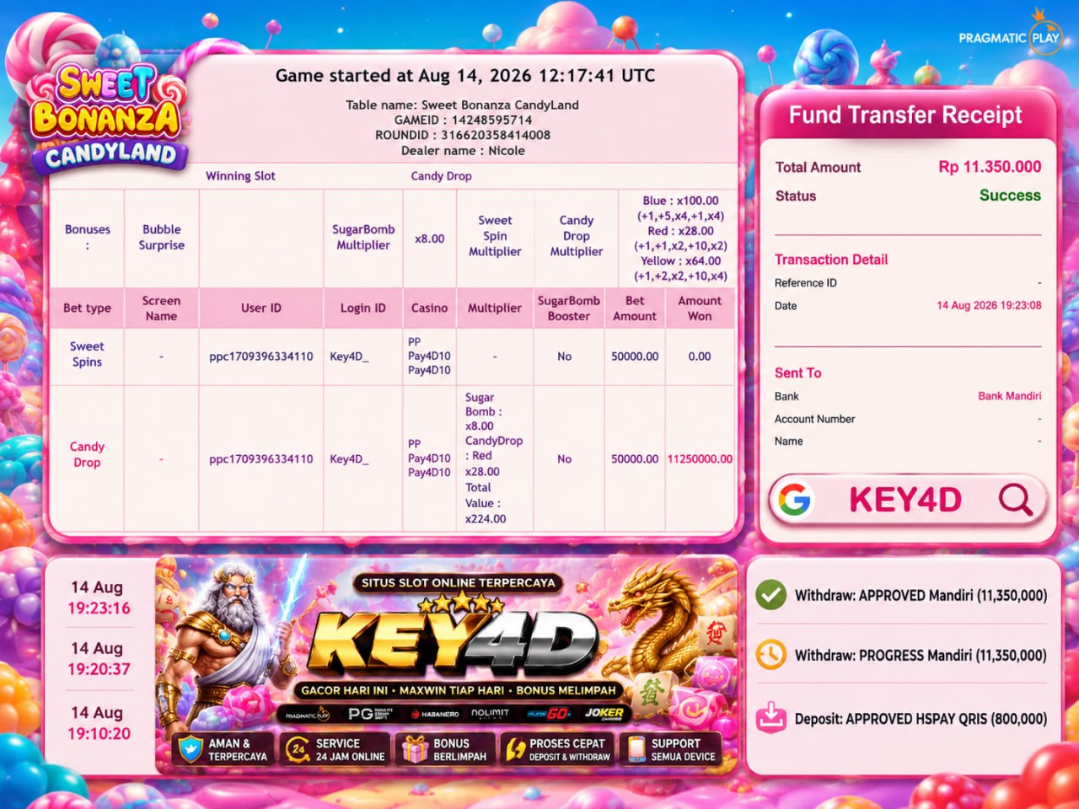
Task: Click the 11250000.00 amount won value
Action: 700,458
